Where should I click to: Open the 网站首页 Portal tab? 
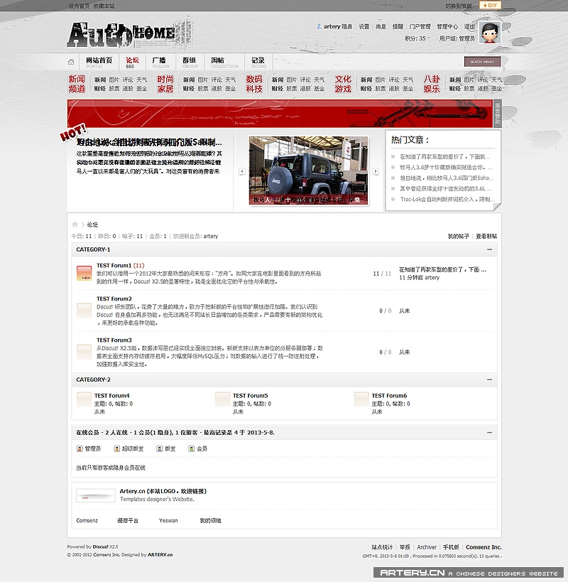click(x=99, y=62)
